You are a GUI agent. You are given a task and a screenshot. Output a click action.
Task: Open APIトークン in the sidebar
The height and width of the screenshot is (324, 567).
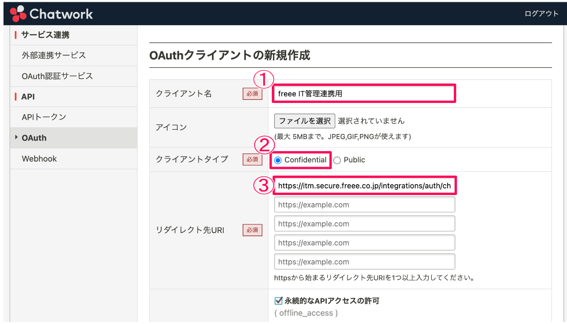point(73,117)
